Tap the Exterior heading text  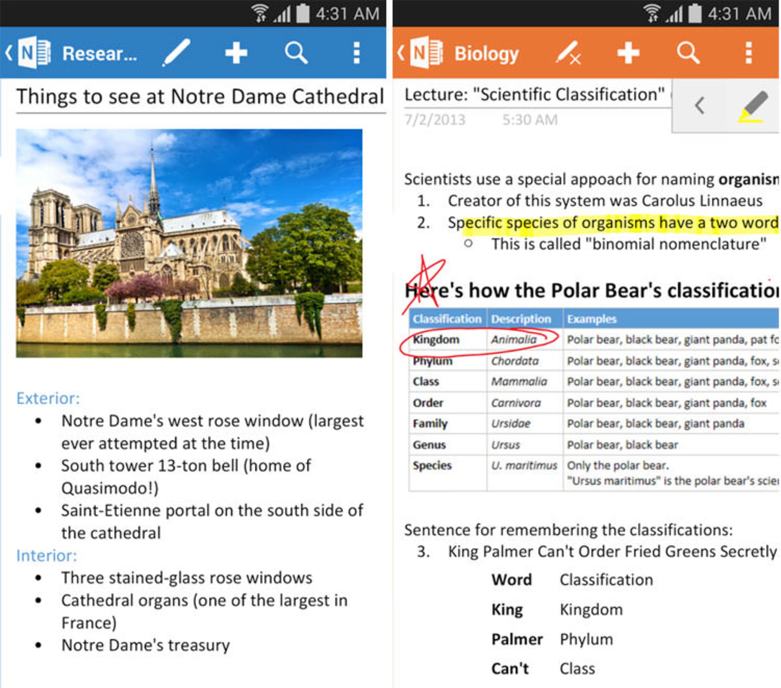coord(48,398)
